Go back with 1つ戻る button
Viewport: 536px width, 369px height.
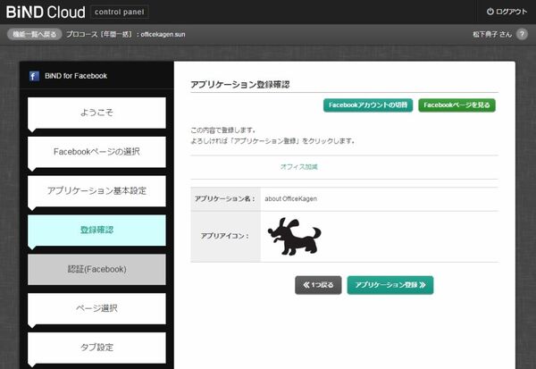[318, 285]
